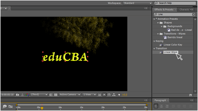Viewport: 198px width, 111px height.
Task: Open the Workspace Standard dropdown
Action: [x=137, y=3]
